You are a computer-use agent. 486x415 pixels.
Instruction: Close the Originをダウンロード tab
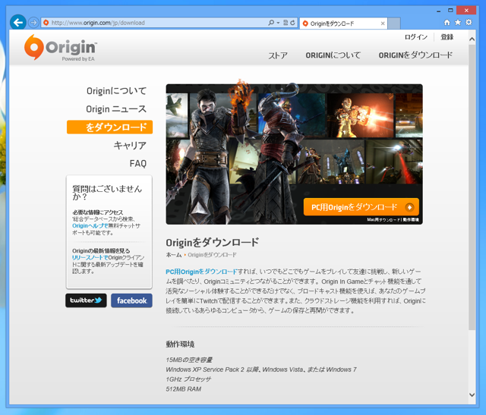click(383, 24)
